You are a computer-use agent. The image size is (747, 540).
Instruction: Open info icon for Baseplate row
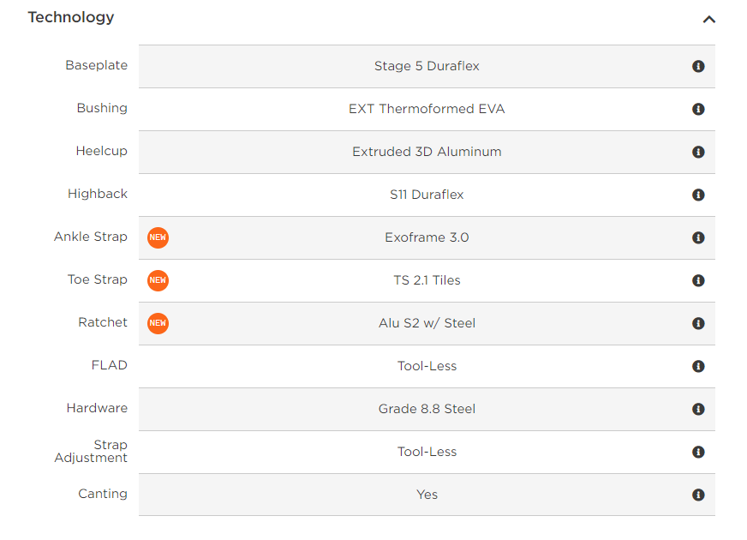[698, 66]
